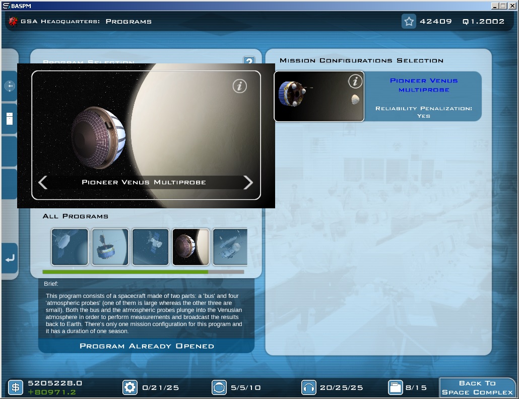This screenshot has width=519, height=399.
Task: Click Mission Configurations Selection heading
Action: (x=361, y=60)
